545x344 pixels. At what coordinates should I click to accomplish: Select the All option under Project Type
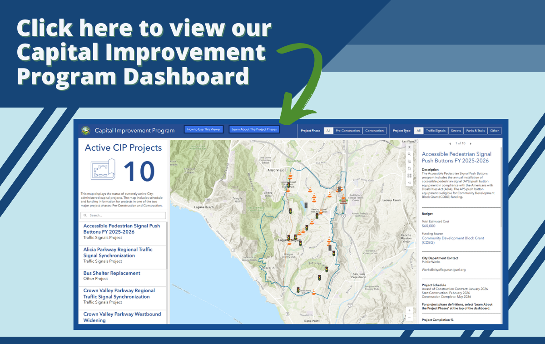418,130
